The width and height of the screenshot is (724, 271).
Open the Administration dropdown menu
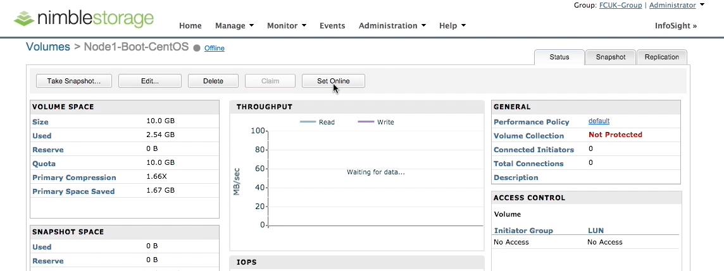[x=392, y=26]
